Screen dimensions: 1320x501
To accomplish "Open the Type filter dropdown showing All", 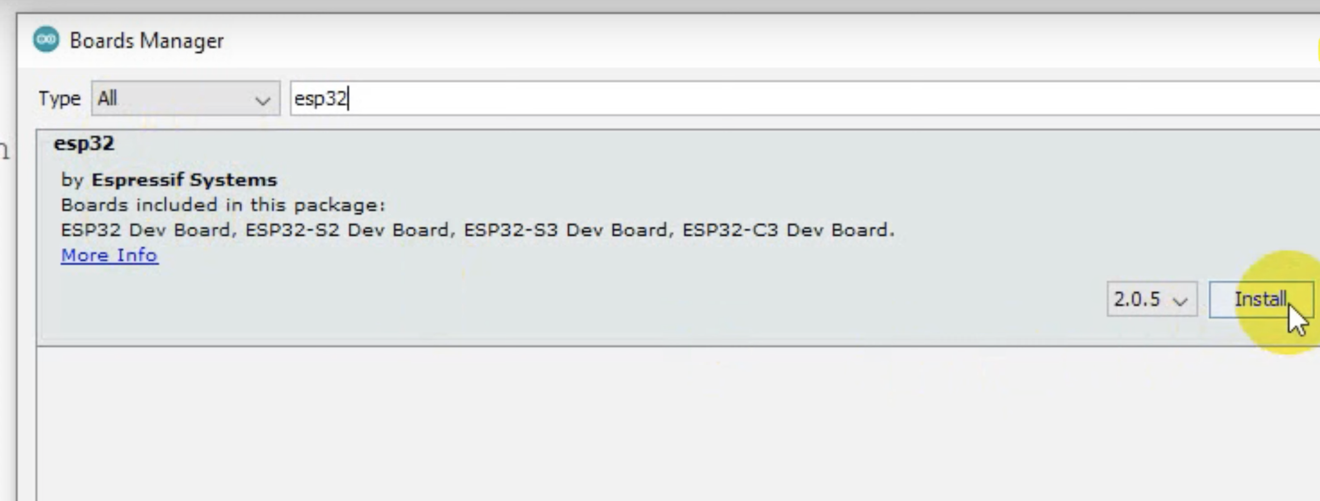I will (185, 98).
